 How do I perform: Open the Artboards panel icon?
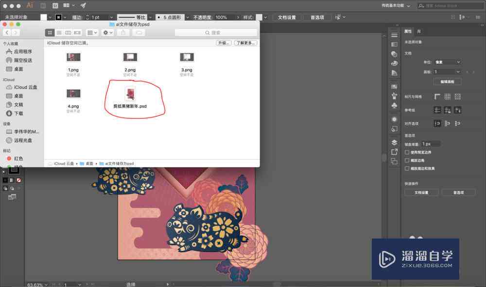394,161
